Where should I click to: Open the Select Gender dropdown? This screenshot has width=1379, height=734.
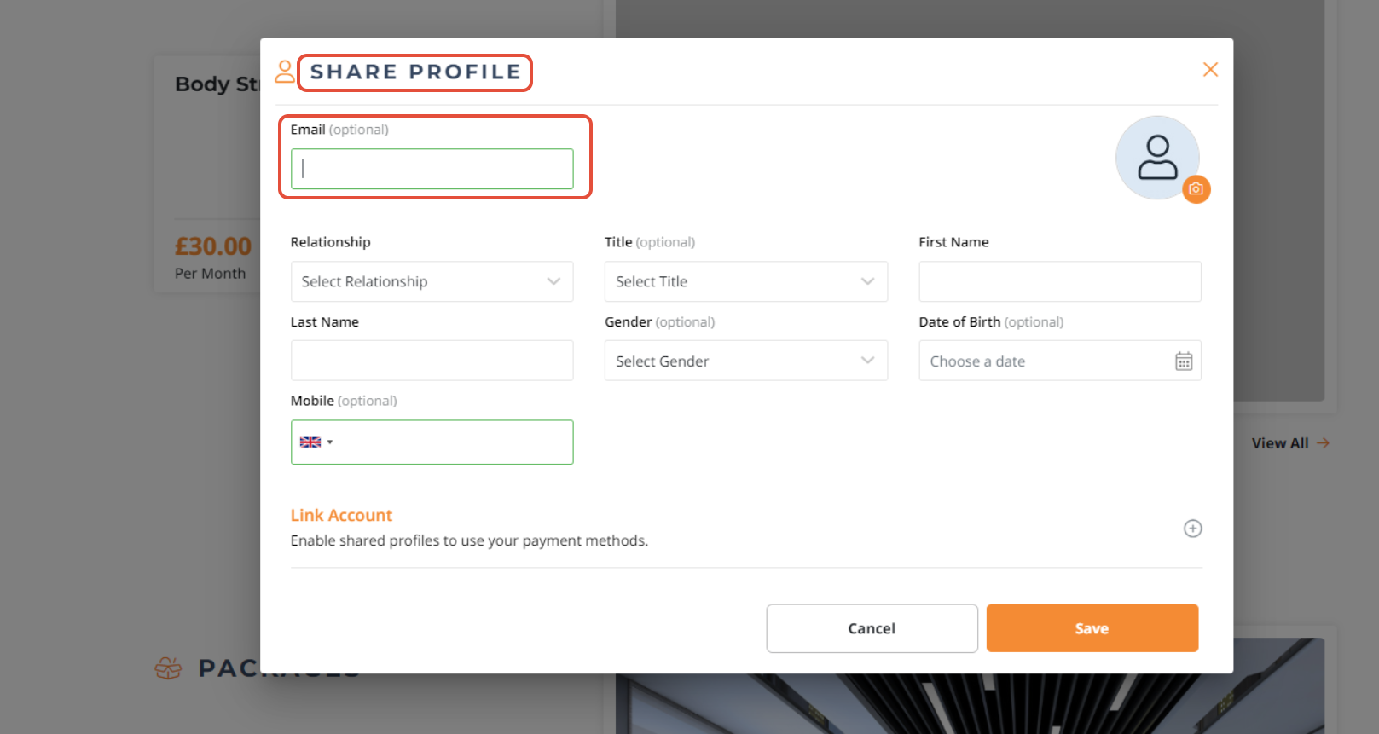click(746, 361)
